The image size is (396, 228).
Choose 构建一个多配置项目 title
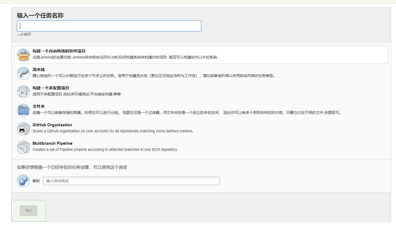tap(51, 88)
